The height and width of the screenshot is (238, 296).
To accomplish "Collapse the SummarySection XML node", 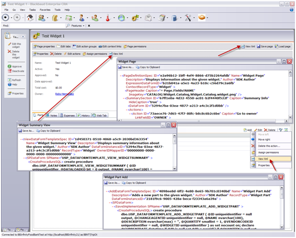I will pos(124,98).
